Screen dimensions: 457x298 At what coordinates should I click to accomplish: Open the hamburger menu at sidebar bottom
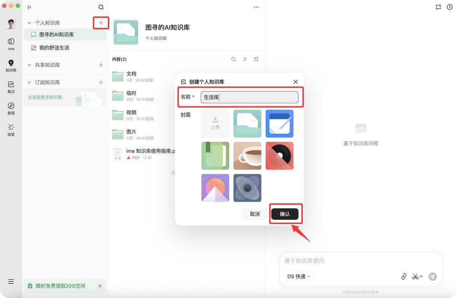11,282
